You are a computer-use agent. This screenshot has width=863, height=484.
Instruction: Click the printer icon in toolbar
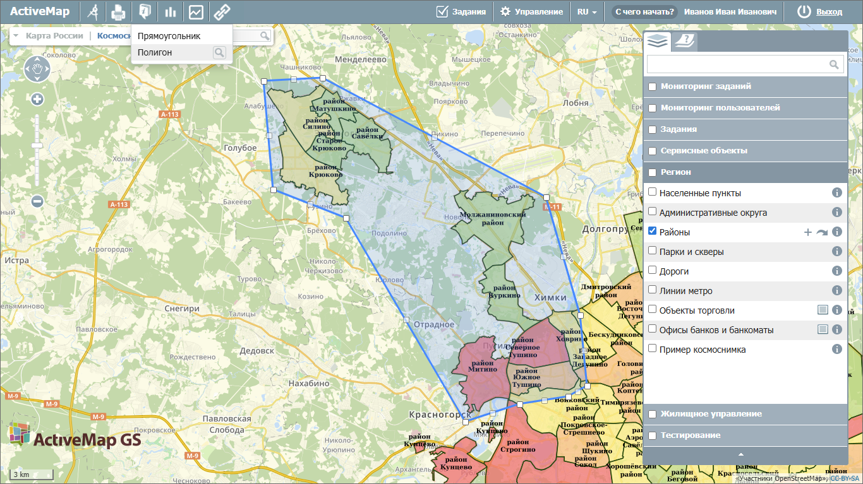click(118, 12)
